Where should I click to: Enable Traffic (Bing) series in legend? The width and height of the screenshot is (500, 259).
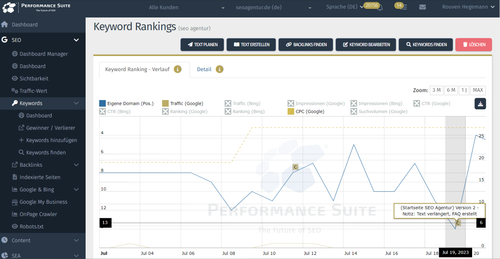click(243, 103)
